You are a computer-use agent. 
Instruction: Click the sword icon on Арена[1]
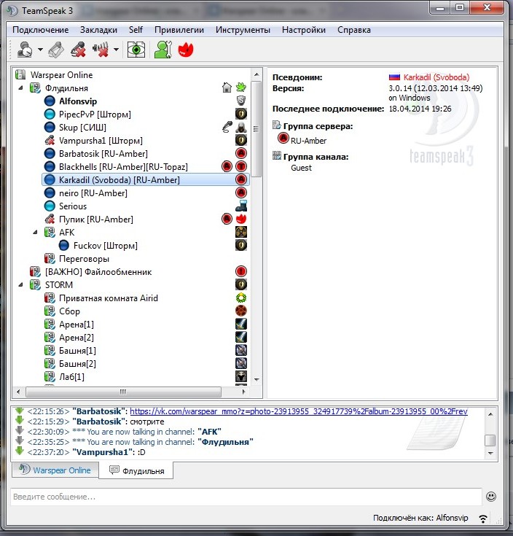241,324
